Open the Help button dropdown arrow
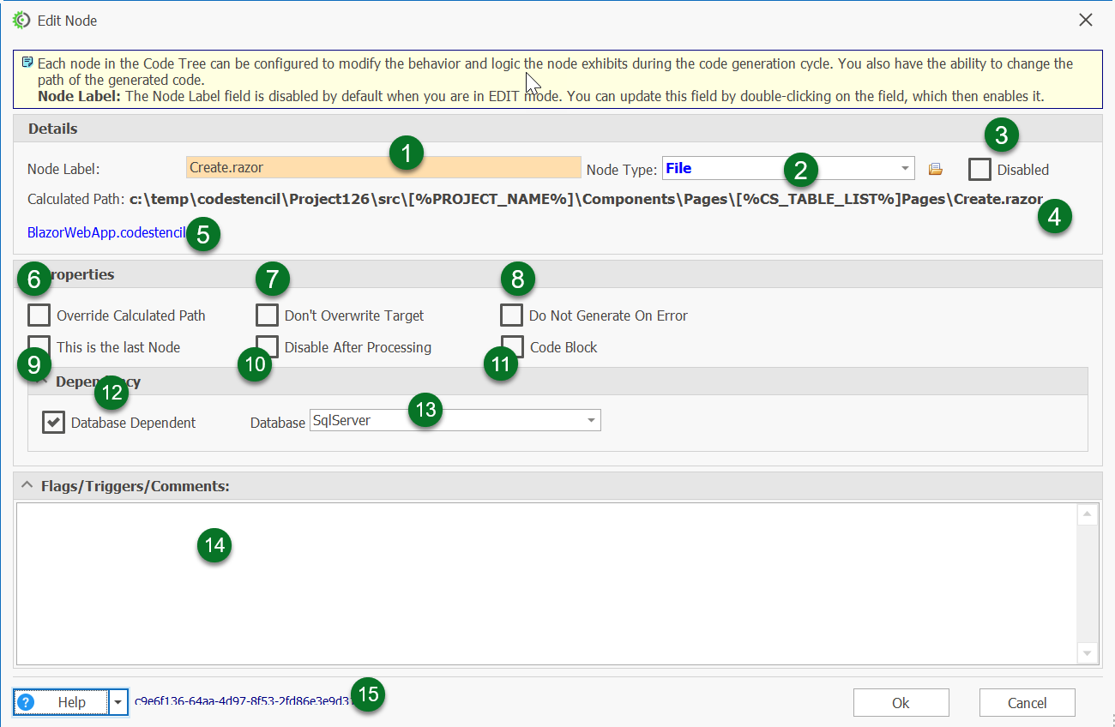Viewport: 1115px width, 727px height. pos(118,702)
